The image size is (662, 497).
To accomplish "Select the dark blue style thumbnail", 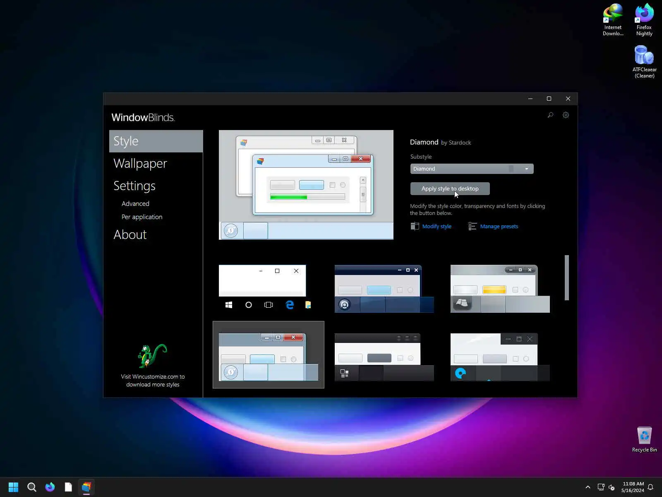I will (x=384, y=289).
